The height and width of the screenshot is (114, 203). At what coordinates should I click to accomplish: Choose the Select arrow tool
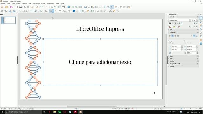(x=2, y=11)
